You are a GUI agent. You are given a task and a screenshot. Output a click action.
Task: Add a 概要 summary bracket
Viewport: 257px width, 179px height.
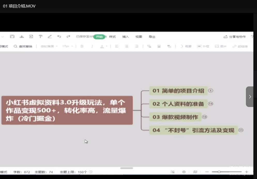[x=186, y=46]
